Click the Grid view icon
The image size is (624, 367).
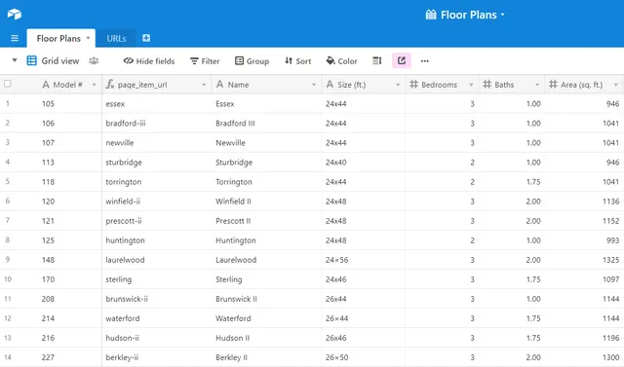click(31, 60)
